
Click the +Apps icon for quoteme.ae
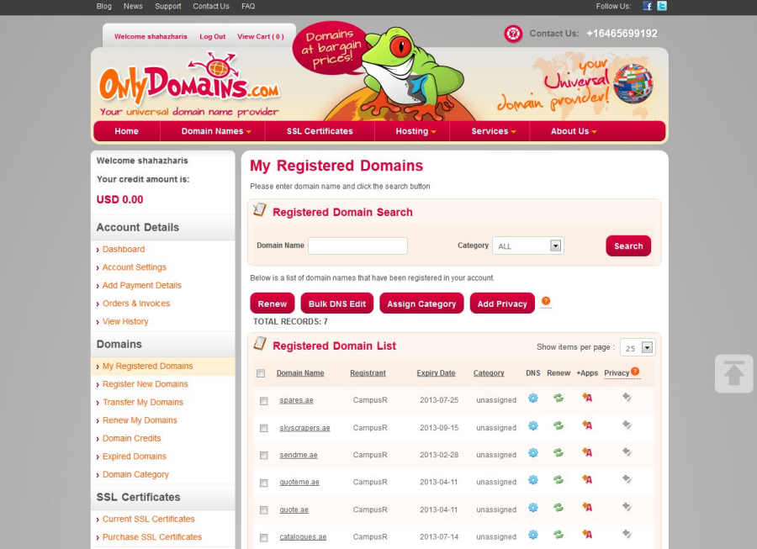587,479
